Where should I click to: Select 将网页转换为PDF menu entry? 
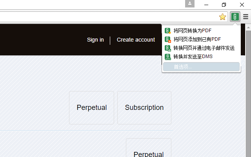201,31
